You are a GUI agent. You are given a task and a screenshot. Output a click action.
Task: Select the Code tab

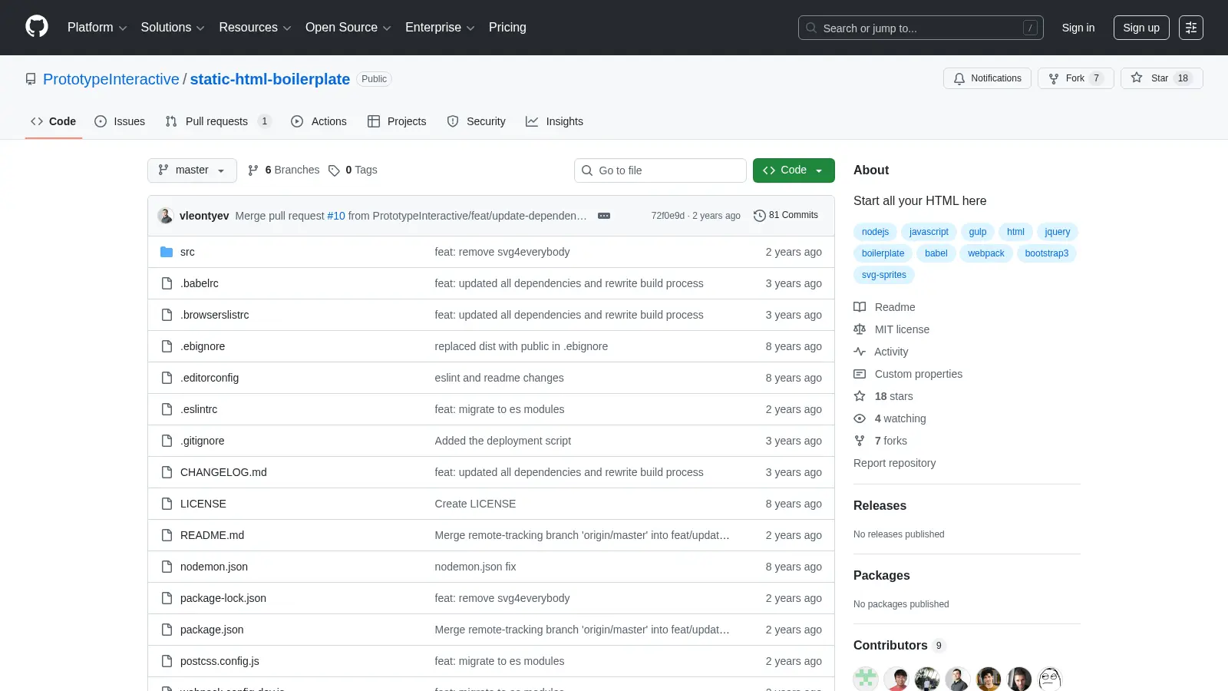(54, 121)
